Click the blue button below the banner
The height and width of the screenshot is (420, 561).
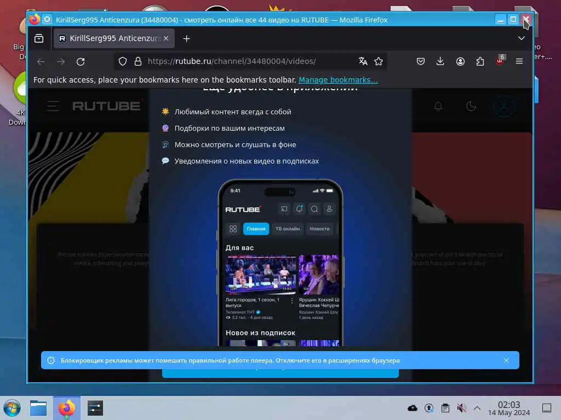click(x=280, y=373)
